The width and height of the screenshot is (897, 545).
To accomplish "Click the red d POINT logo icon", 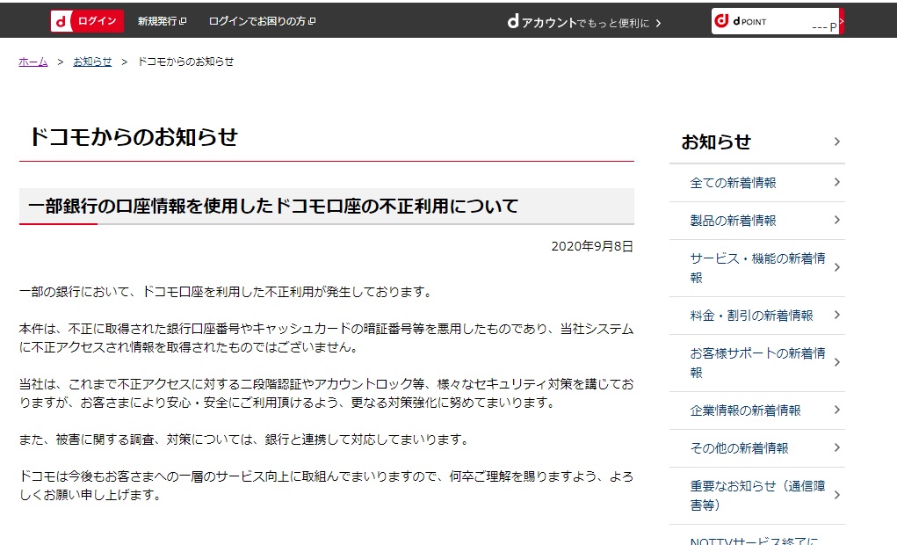I will click(x=721, y=20).
